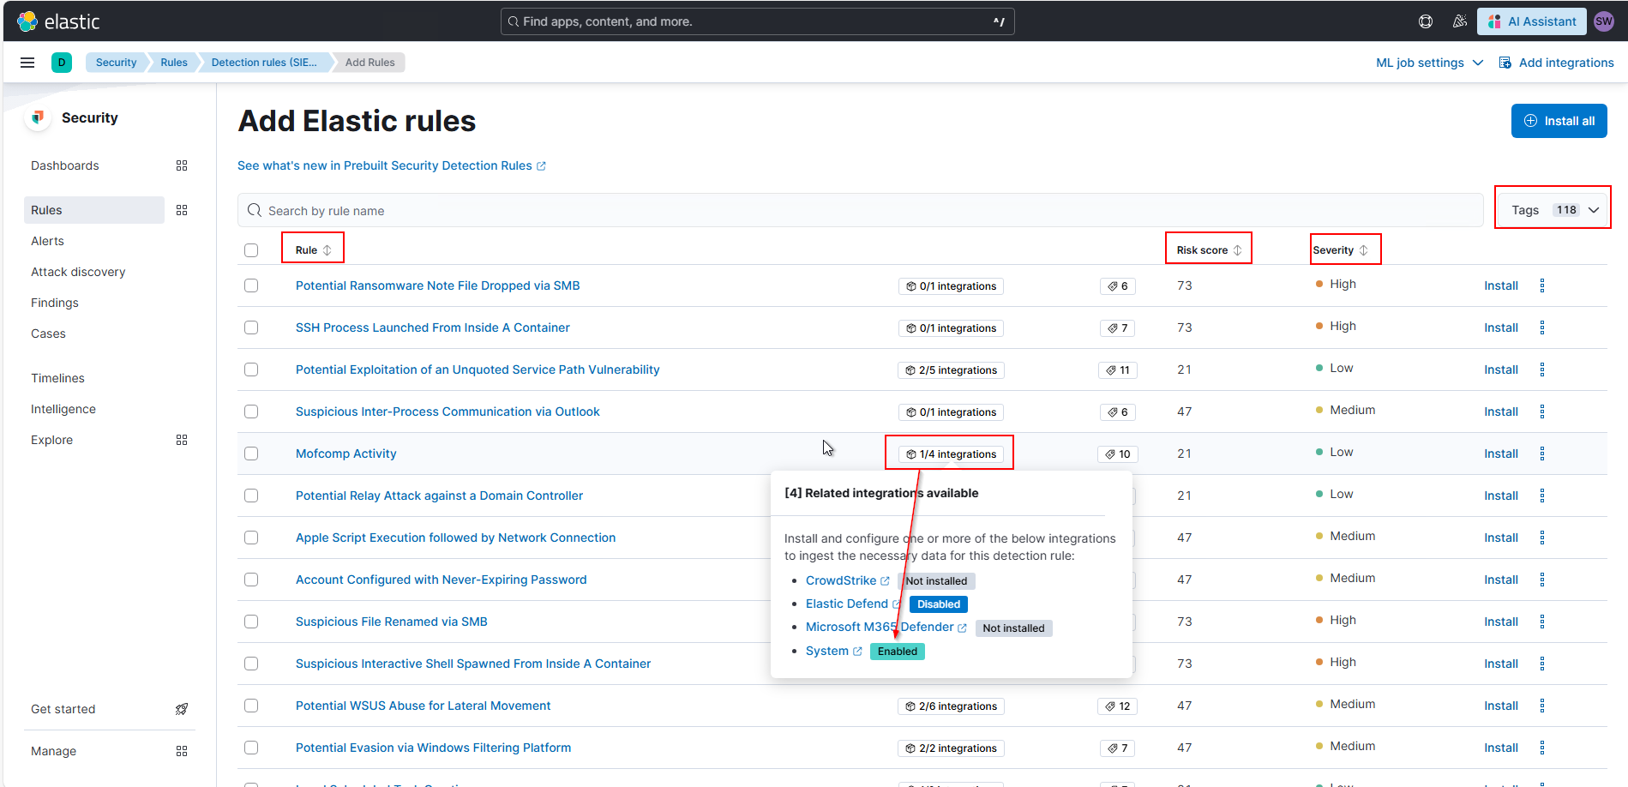Install Potential Evasion via Windows Filtering Platform

point(1501,748)
